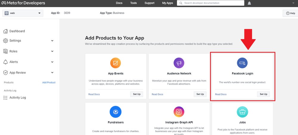This screenshot has width=298, height=135.
Task: Click the Fundraisers card title
Action: (x=116, y=122)
